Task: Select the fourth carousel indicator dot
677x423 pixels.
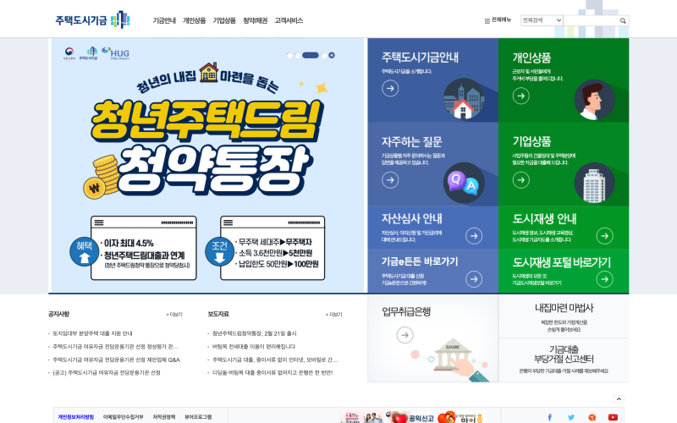Action: [324, 55]
